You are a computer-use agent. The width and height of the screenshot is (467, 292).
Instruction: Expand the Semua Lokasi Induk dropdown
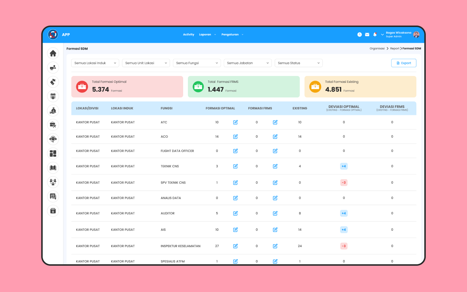(95, 63)
